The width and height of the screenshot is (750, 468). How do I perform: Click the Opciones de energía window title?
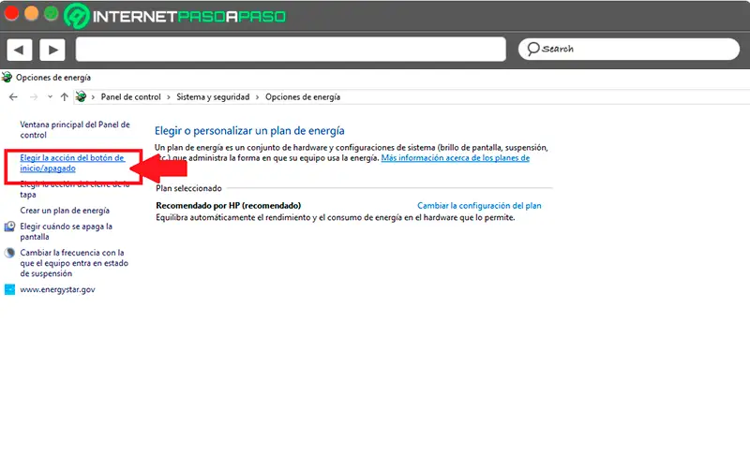53,78
